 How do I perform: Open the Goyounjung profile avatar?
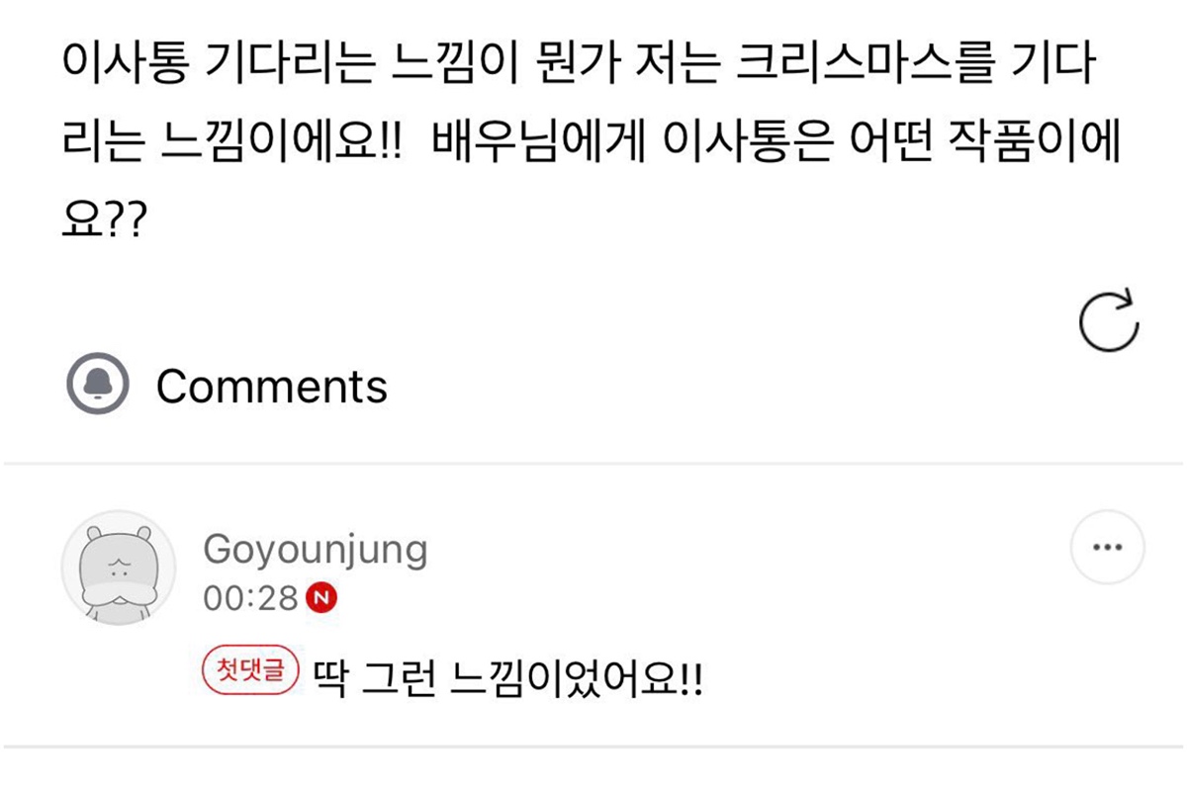tap(119, 569)
